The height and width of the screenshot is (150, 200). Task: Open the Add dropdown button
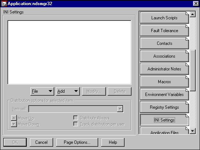click(x=68, y=91)
